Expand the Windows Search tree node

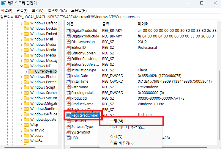(x=21, y=93)
